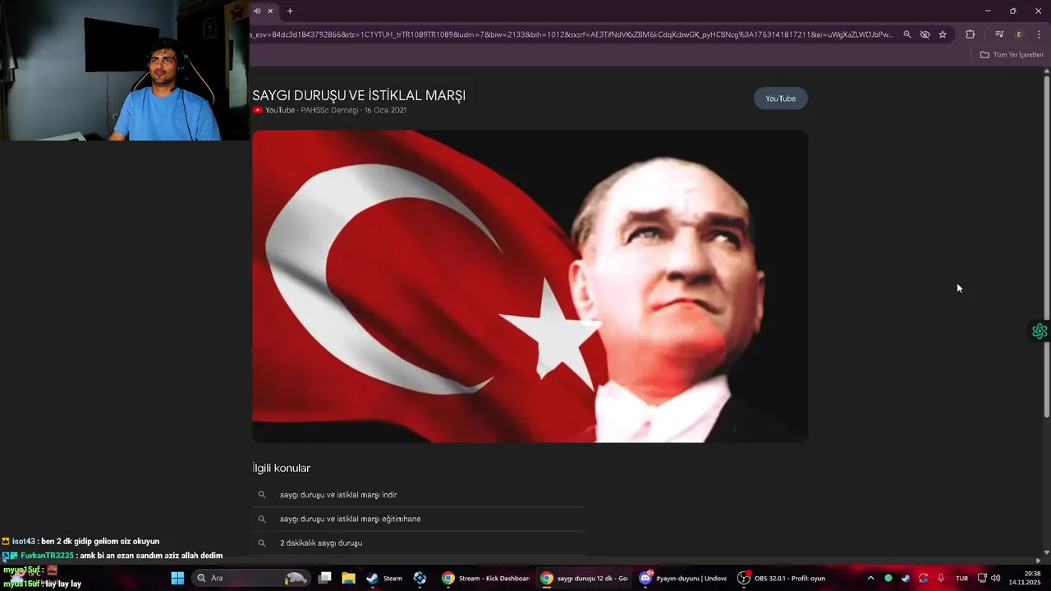Open the Windows Start menu
The width and height of the screenshot is (1051, 591).
pyautogui.click(x=177, y=578)
